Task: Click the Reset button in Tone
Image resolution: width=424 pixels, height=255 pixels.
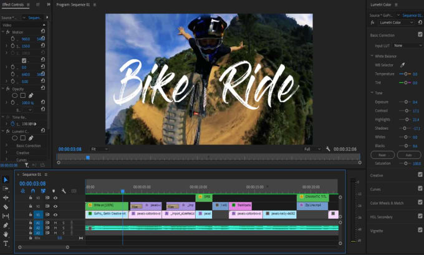Action: coord(382,155)
